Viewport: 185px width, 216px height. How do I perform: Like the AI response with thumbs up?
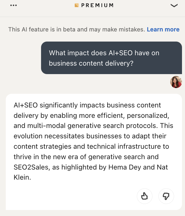pyautogui.click(x=144, y=196)
